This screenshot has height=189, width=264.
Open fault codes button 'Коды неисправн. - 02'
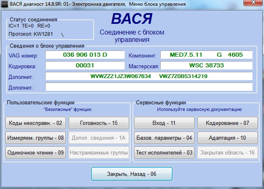pos(35,123)
